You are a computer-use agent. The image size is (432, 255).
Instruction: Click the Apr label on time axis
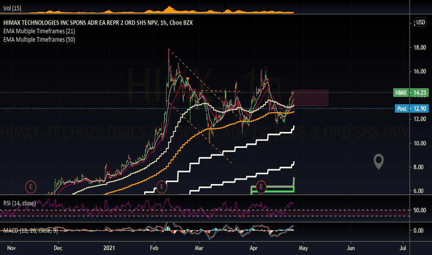(x=254, y=248)
